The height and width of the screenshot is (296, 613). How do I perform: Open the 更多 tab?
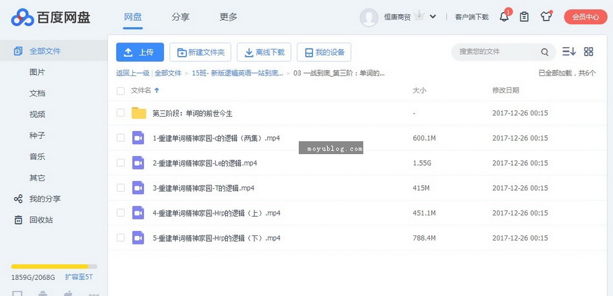(x=228, y=17)
